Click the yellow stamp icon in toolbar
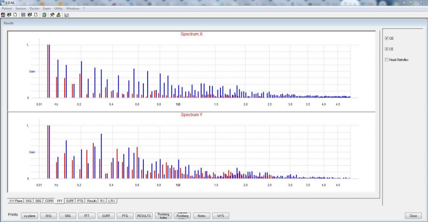The image size is (428, 222). click(58, 15)
